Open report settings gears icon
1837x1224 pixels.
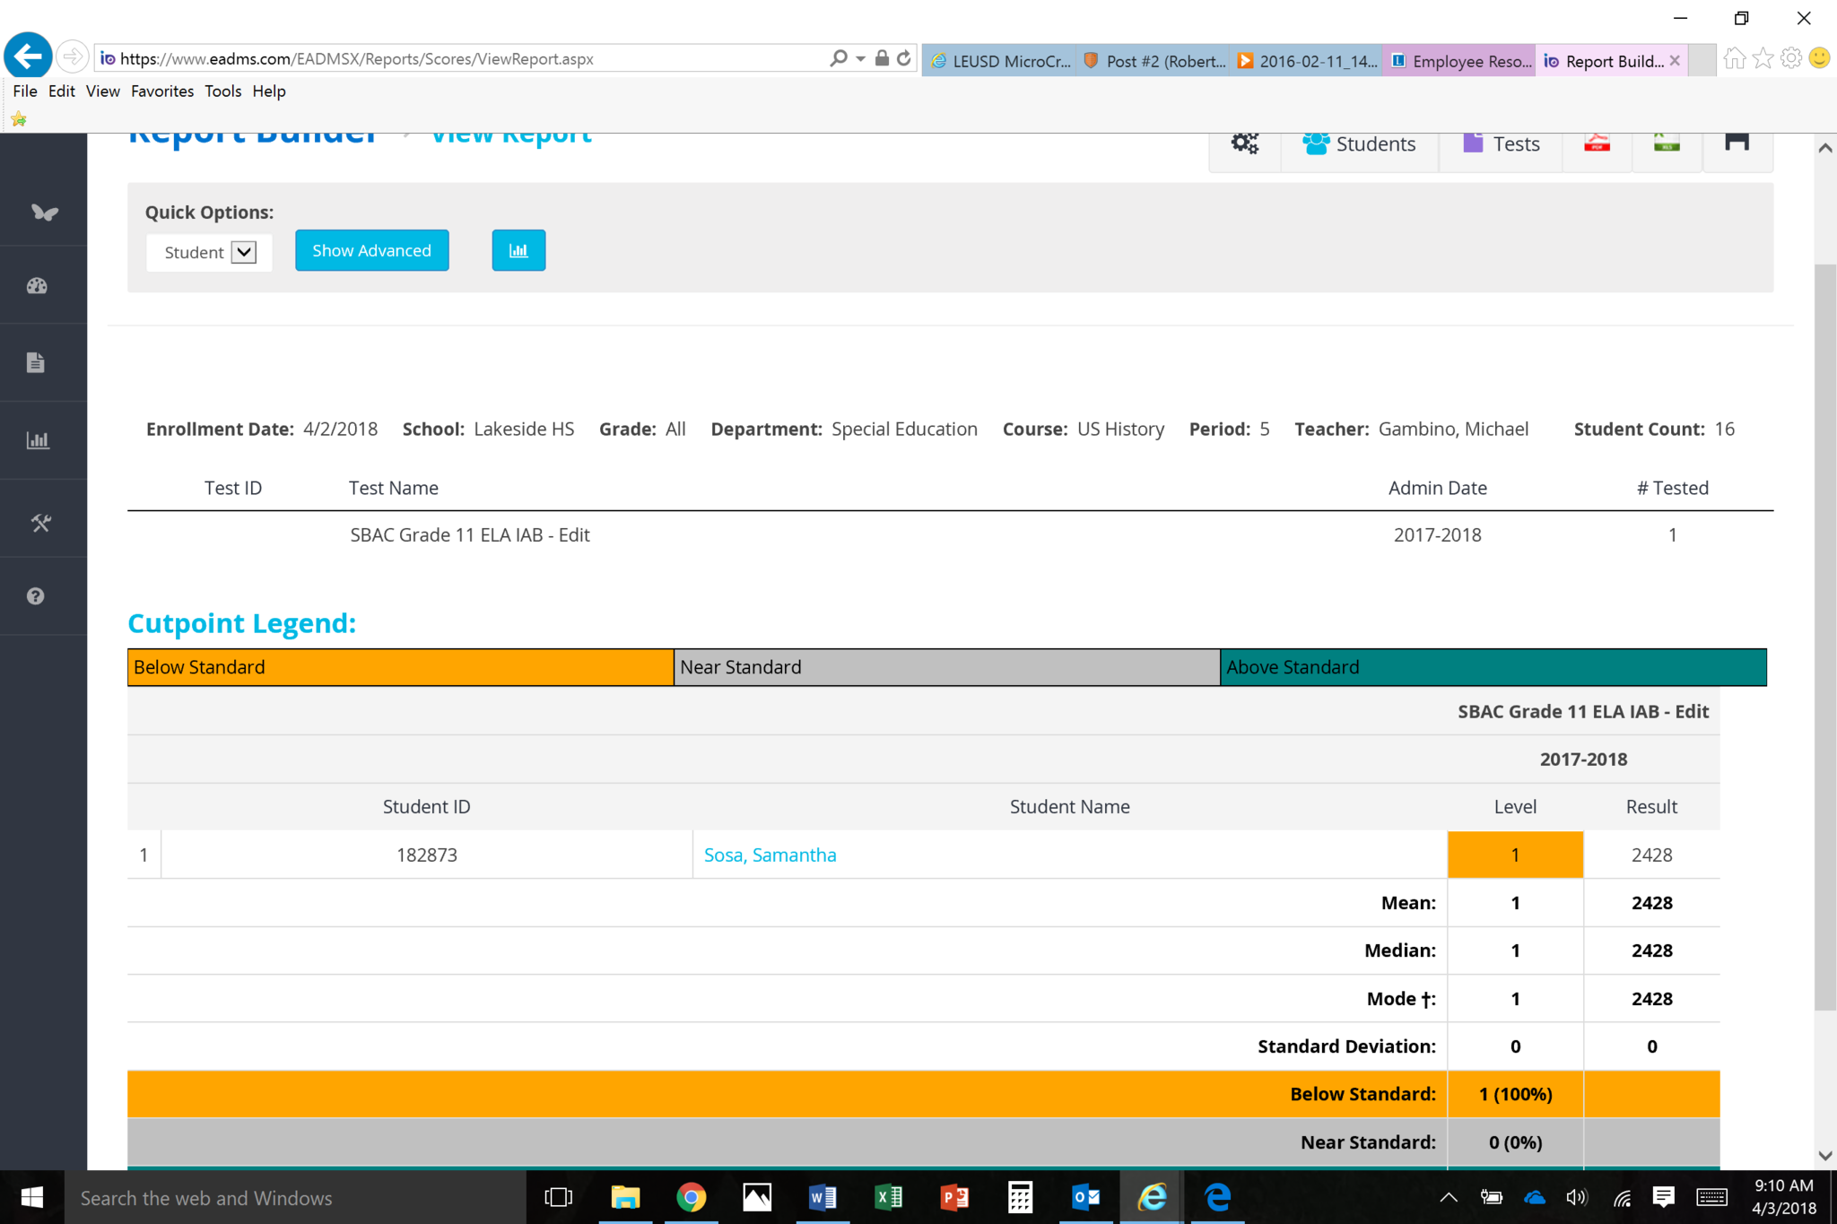click(x=1244, y=143)
